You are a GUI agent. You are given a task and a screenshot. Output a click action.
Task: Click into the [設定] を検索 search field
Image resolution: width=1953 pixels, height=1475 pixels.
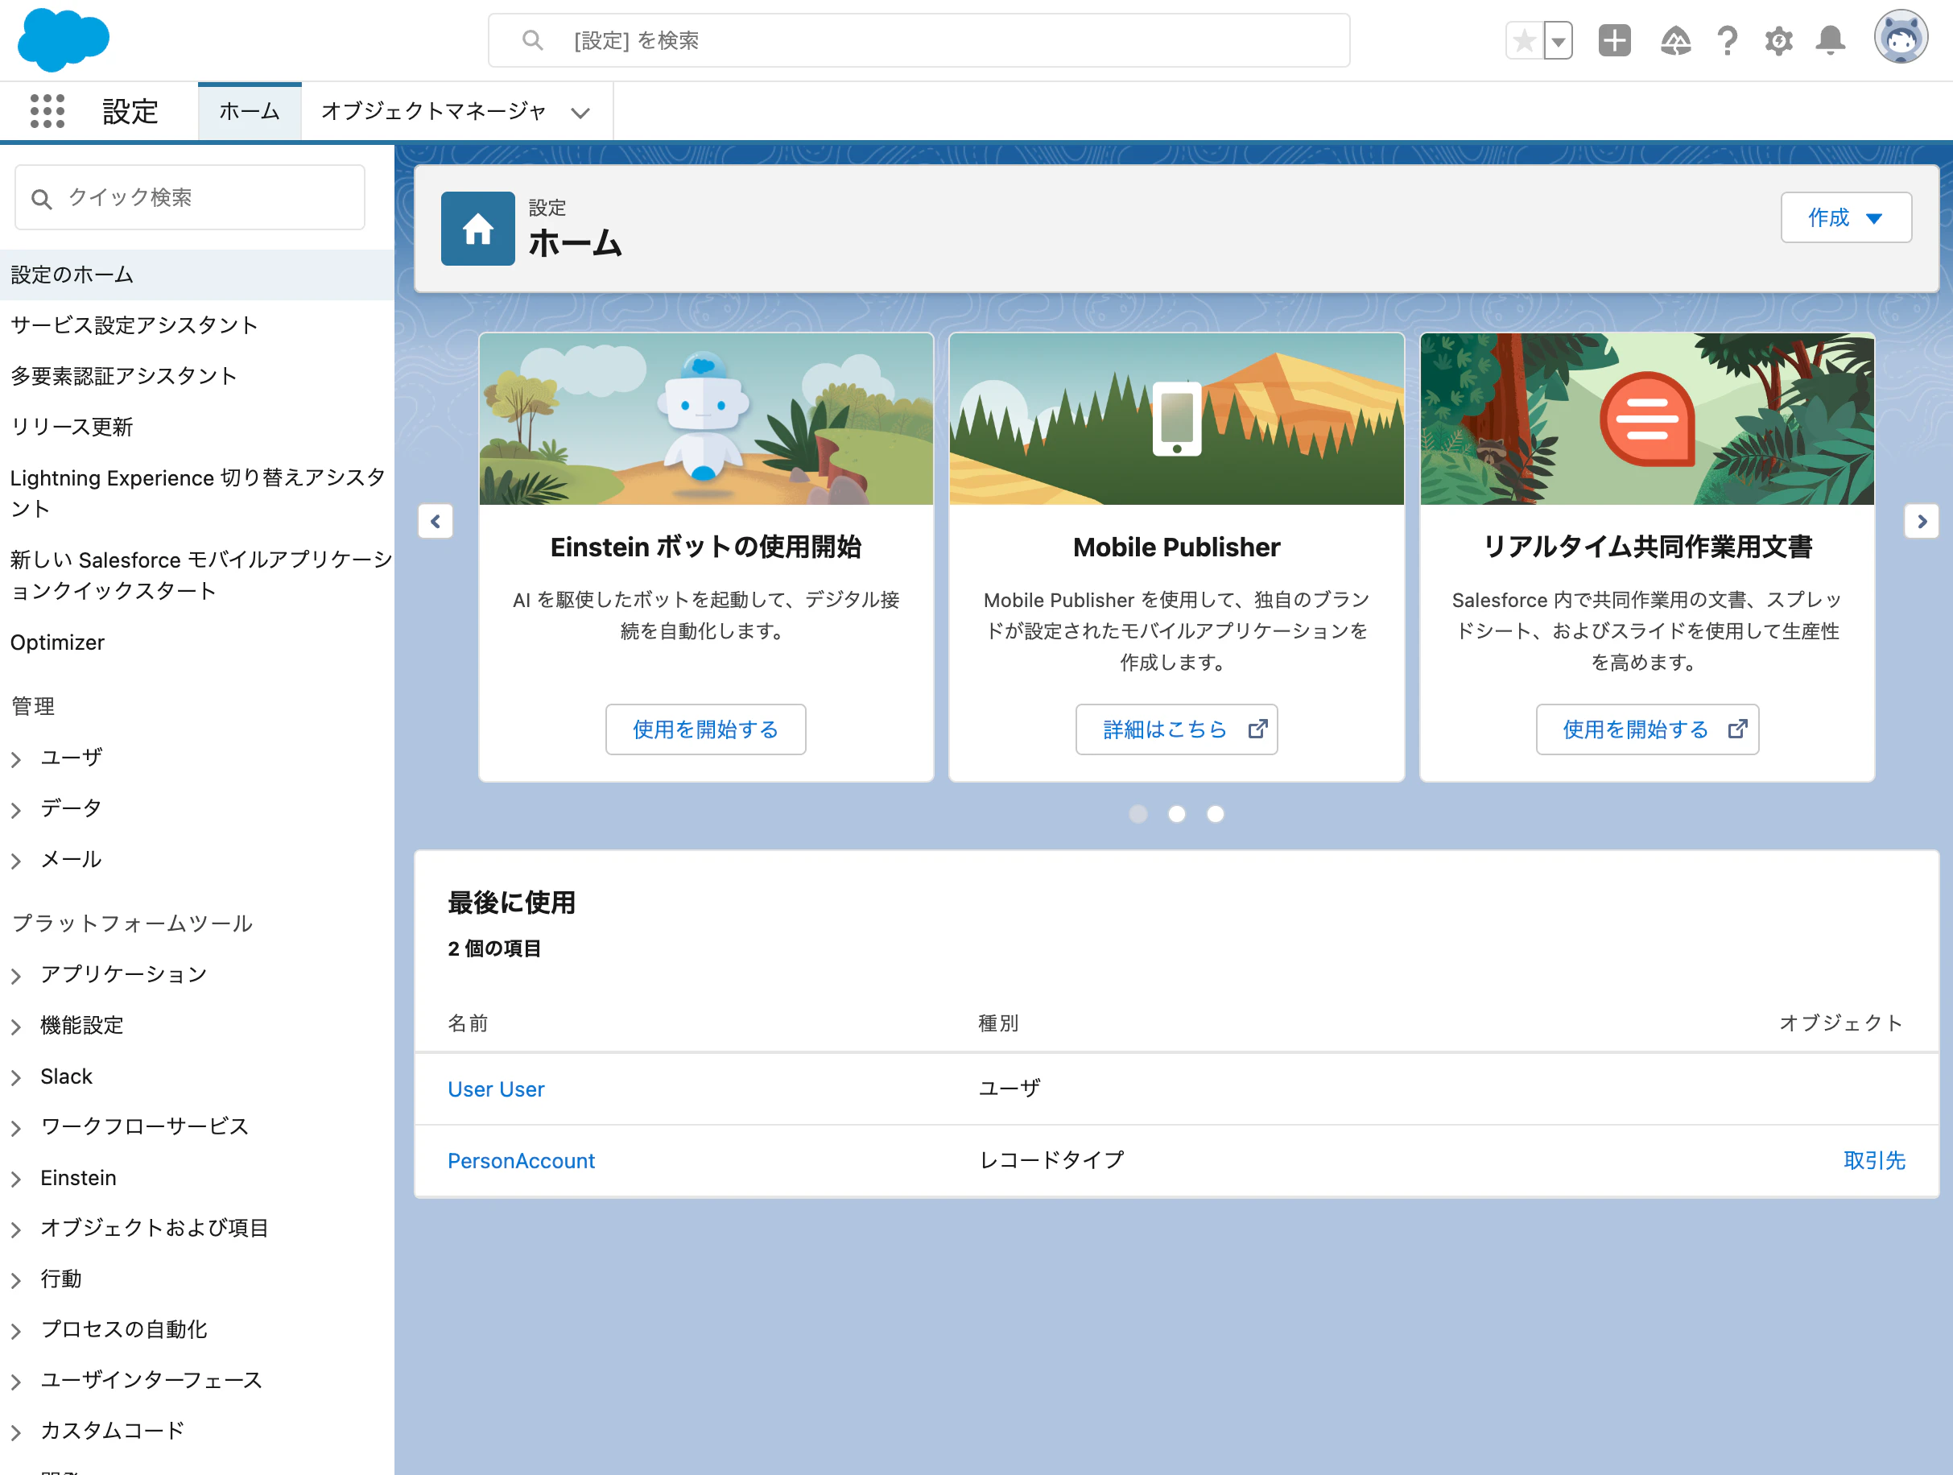[919, 40]
